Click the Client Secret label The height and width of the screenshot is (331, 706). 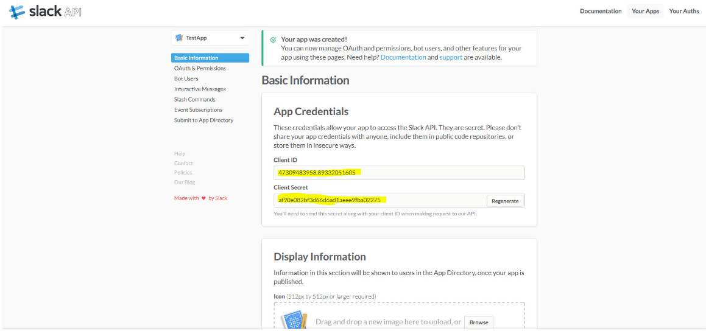[291, 187]
